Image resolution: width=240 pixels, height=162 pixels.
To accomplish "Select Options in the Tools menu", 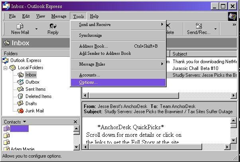I will 118,82.
